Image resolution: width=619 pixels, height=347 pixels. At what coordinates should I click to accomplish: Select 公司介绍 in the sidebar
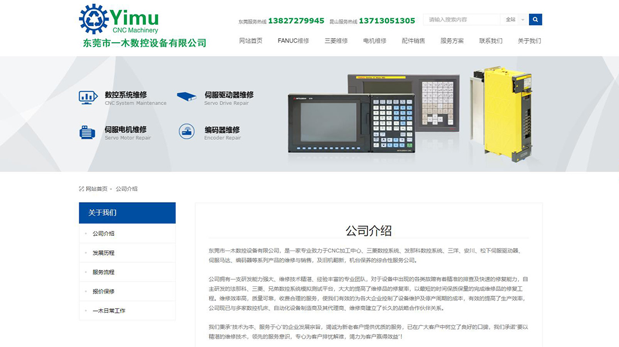click(x=104, y=234)
